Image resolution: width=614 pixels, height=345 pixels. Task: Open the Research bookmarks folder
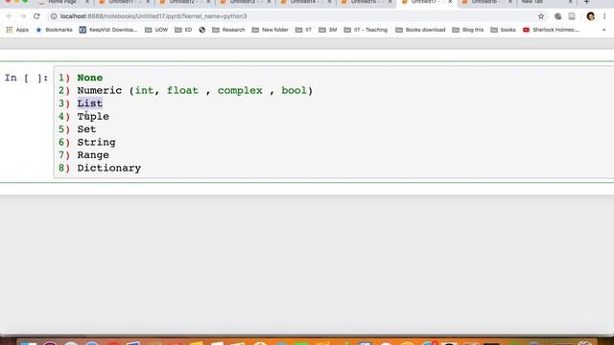coord(228,30)
